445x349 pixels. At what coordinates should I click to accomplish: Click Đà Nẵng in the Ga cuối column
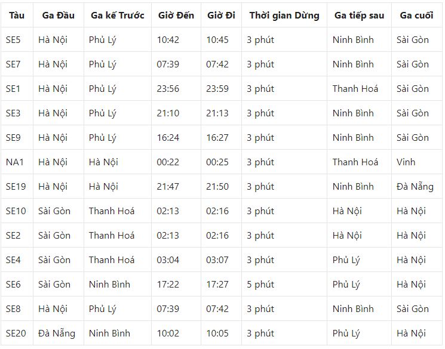point(415,187)
